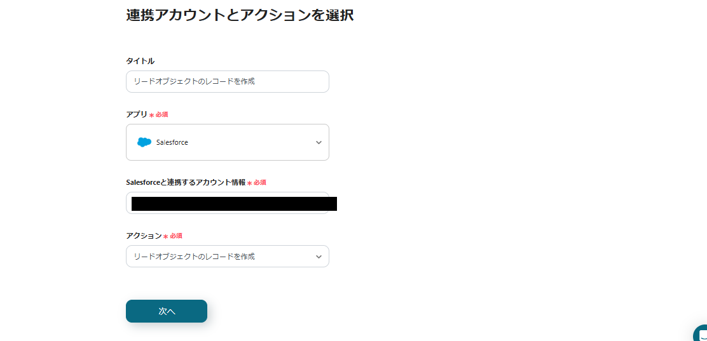Click the 必須 marker beside アカウント情報

pos(259,182)
